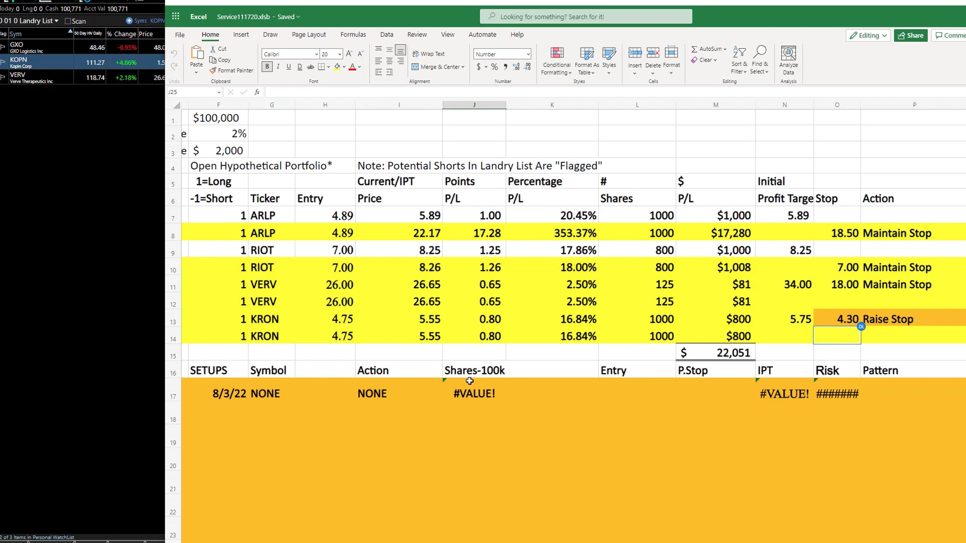Screen dimensions: 966x543
Task: Apply the yellow fill color
Action: coord(337,67)
